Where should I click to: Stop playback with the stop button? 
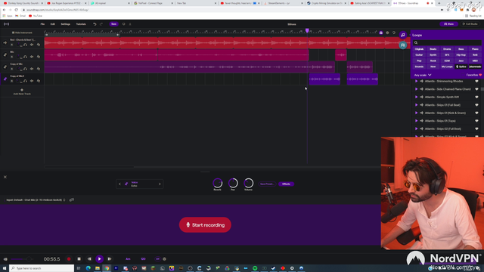click(x=79, y=259)
